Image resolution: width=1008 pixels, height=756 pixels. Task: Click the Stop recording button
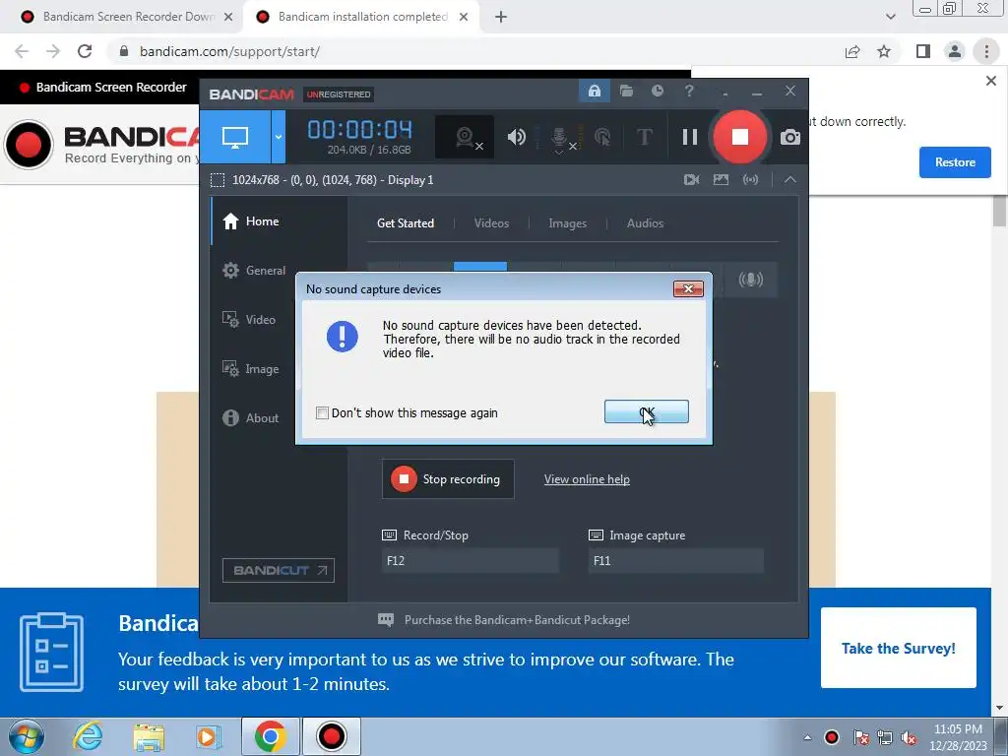(448, 479)
